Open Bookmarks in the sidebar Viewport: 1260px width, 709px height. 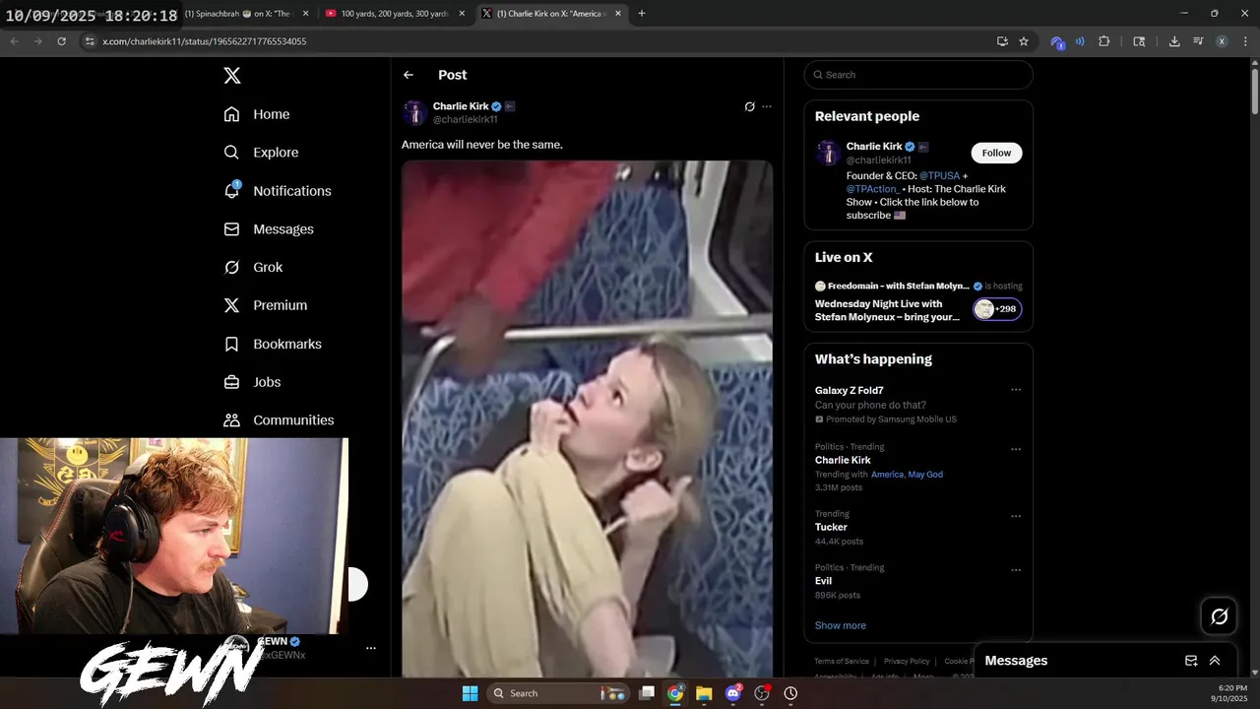(273, 344)
